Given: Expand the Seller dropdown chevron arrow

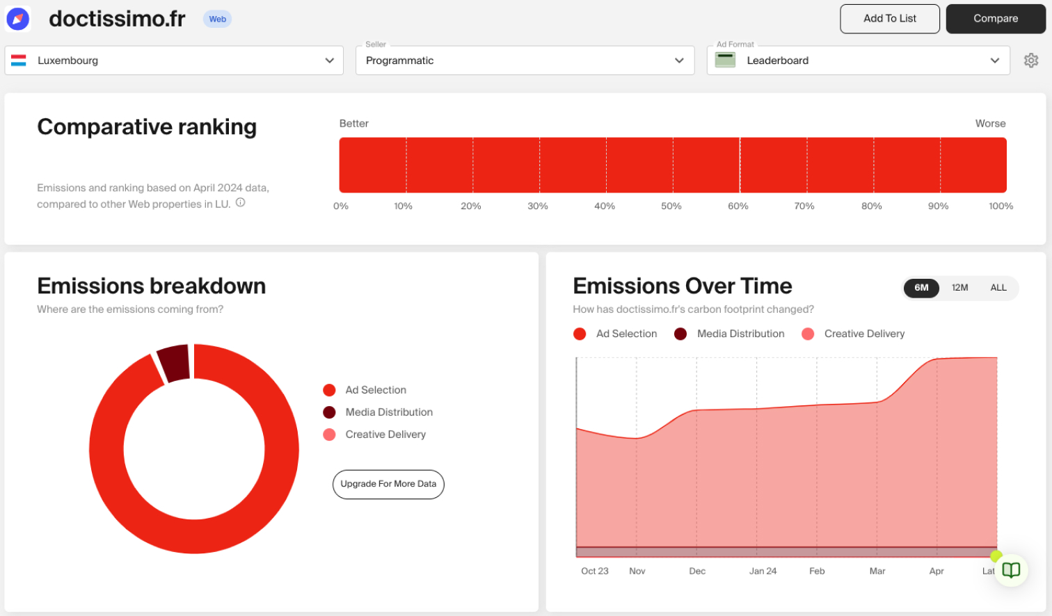Looking at the screenshot, I should (679, 60).
